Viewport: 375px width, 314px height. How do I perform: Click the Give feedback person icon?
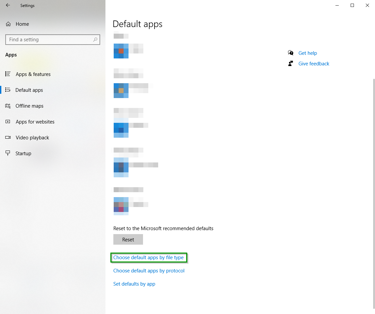291,64
